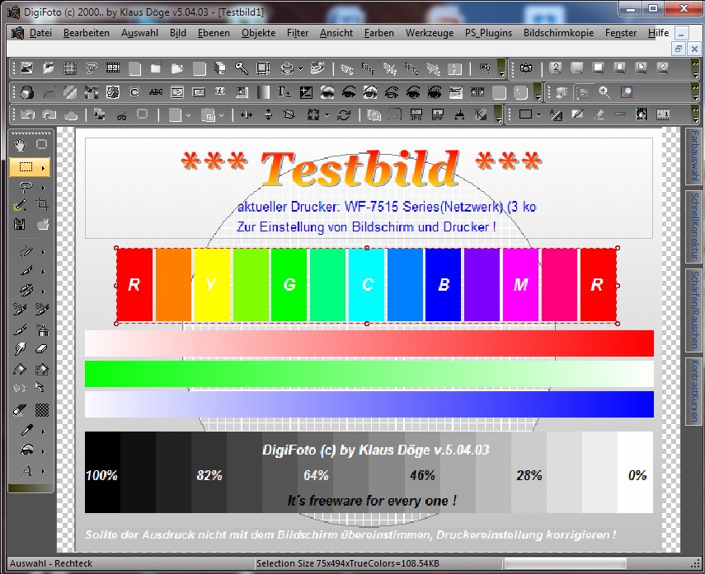The image size is (705, 574).
Task: Expand the rectangle selection tool flyout arrow
Action: click(x=43, y=168)
